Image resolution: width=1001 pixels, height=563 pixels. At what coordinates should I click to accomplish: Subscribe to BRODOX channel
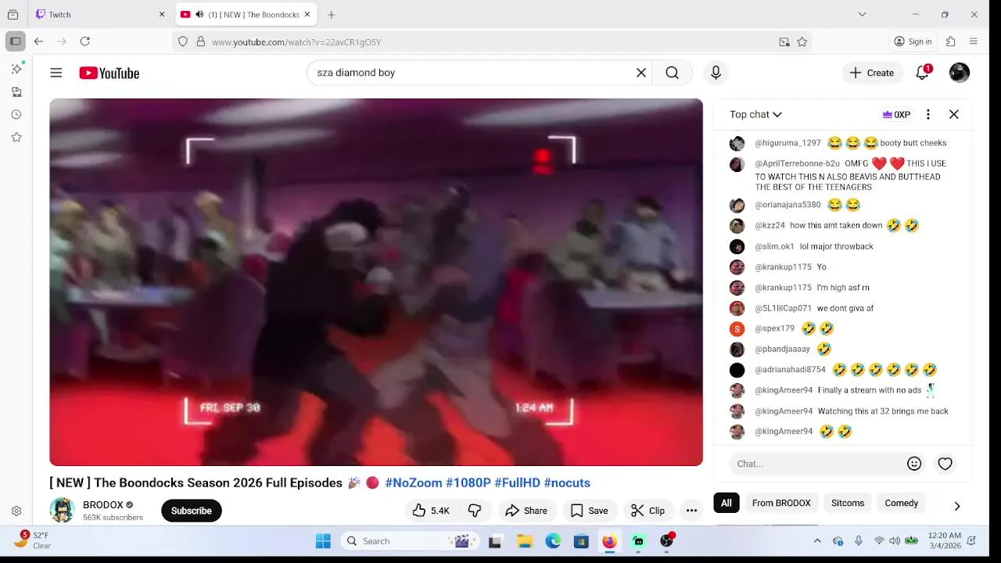tap(192, 511)
